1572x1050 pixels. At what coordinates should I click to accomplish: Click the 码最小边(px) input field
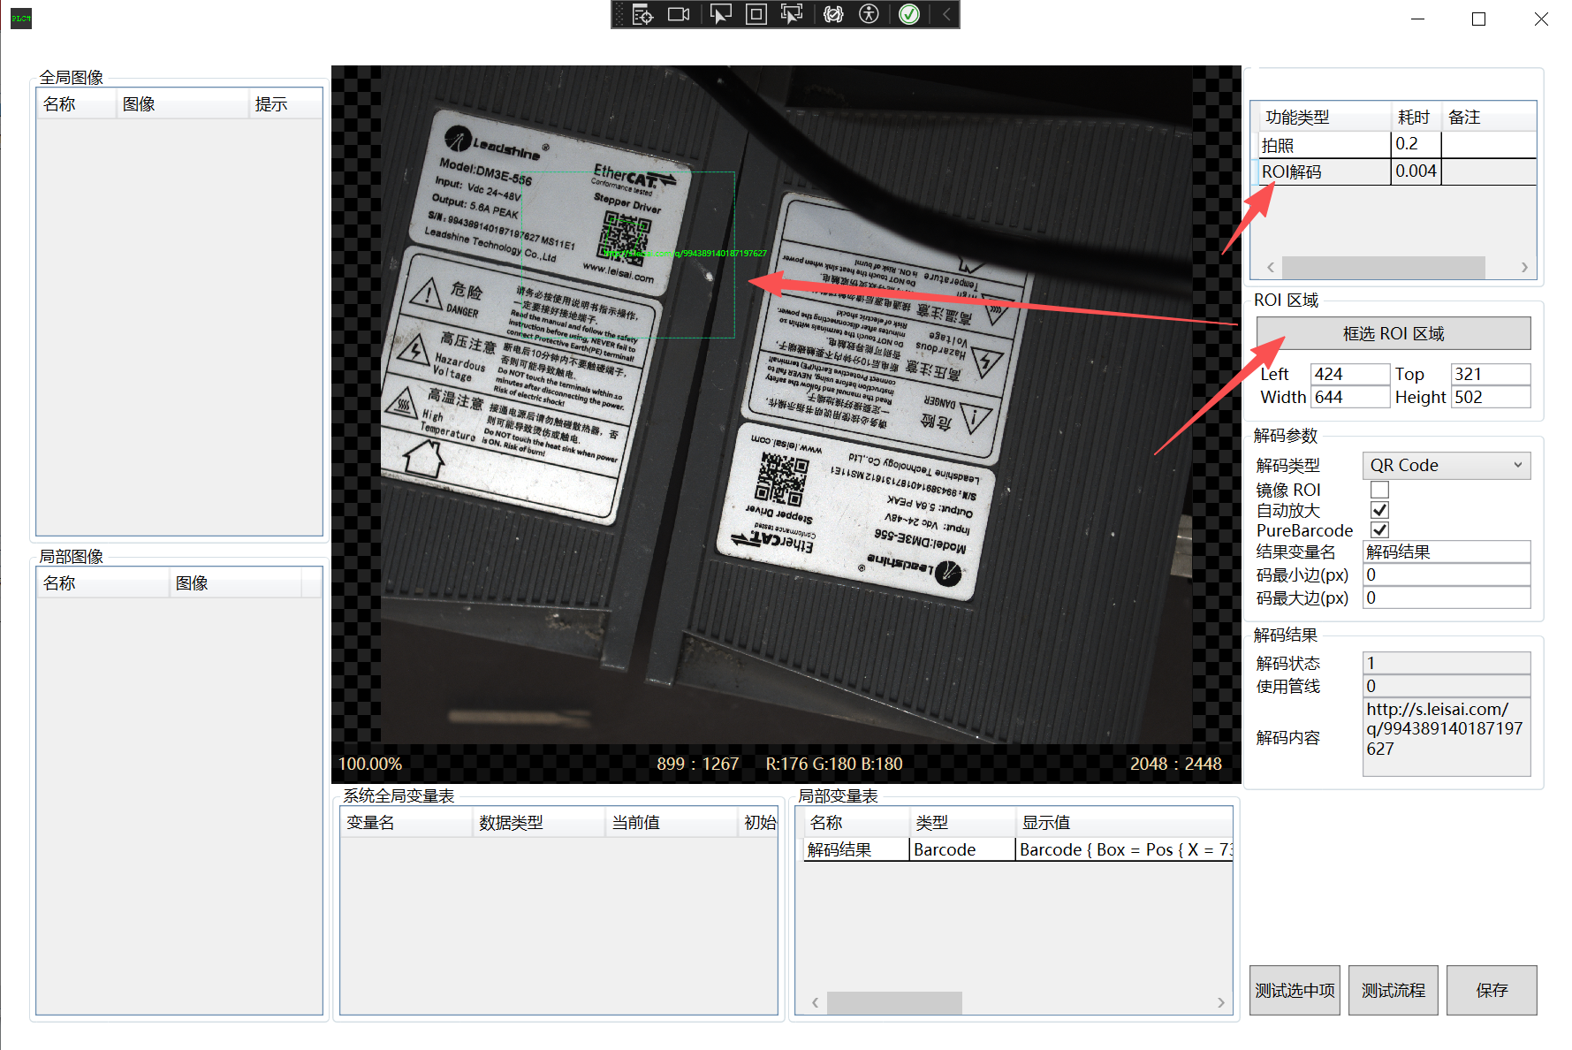pos(1447,574)
